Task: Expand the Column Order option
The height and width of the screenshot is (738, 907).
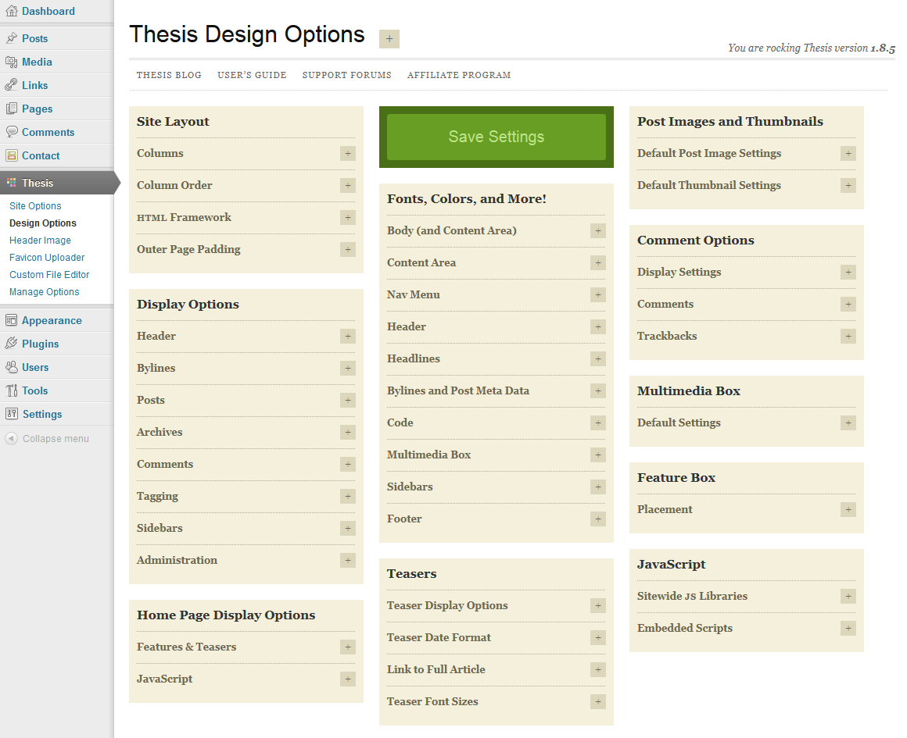Action: pyautogui.click(x=348, y=186)
